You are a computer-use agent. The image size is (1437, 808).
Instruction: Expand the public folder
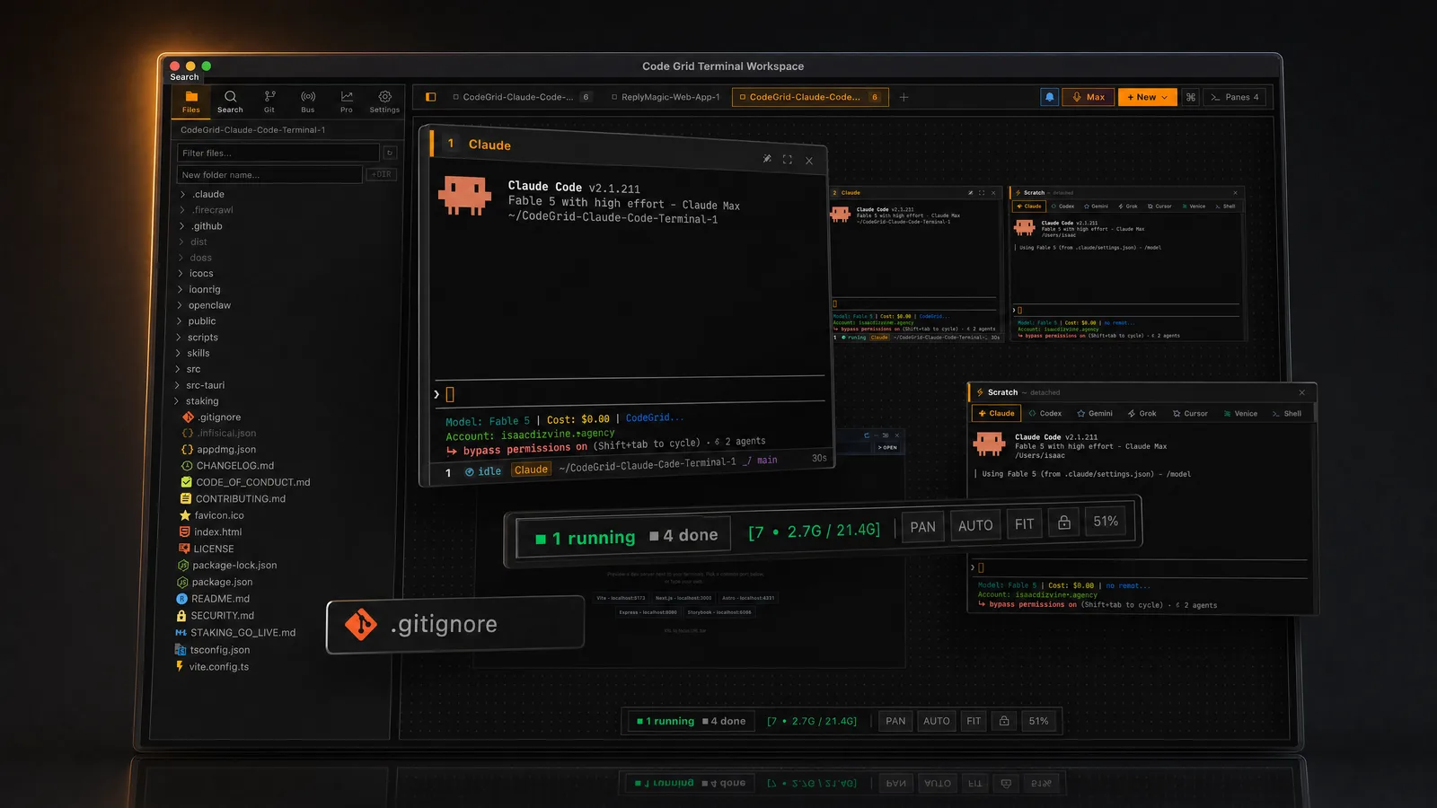pyautogui.click(x=198, y=321)
